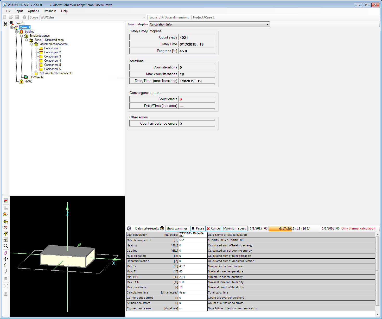Click the rotate around Y axis icon
Screen dimensions: 382x319
(x=5, y=227)
